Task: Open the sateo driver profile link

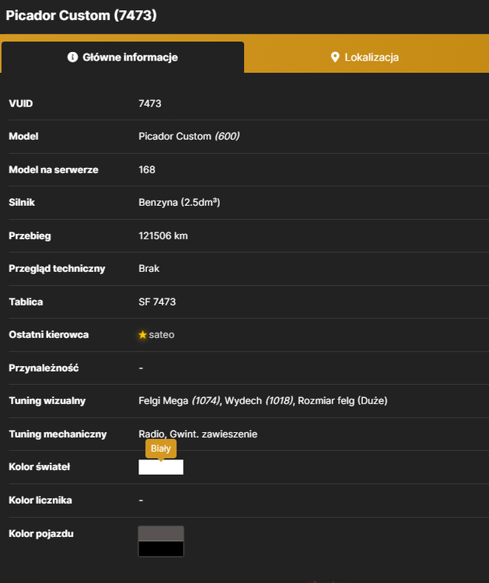Action: click(162, 334)
